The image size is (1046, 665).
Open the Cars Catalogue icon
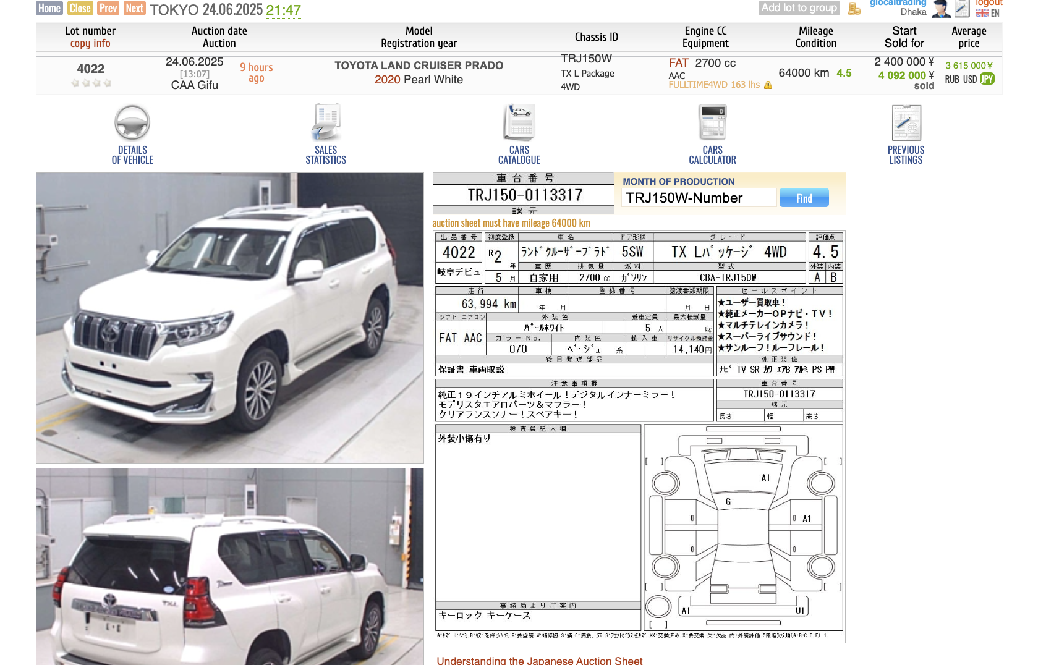tap(519, 122)
